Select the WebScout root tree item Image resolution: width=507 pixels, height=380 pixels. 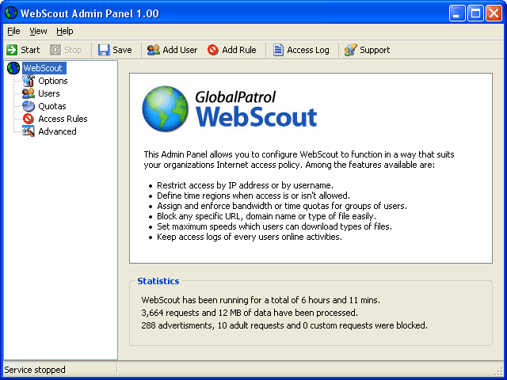(x=44, y=68)
